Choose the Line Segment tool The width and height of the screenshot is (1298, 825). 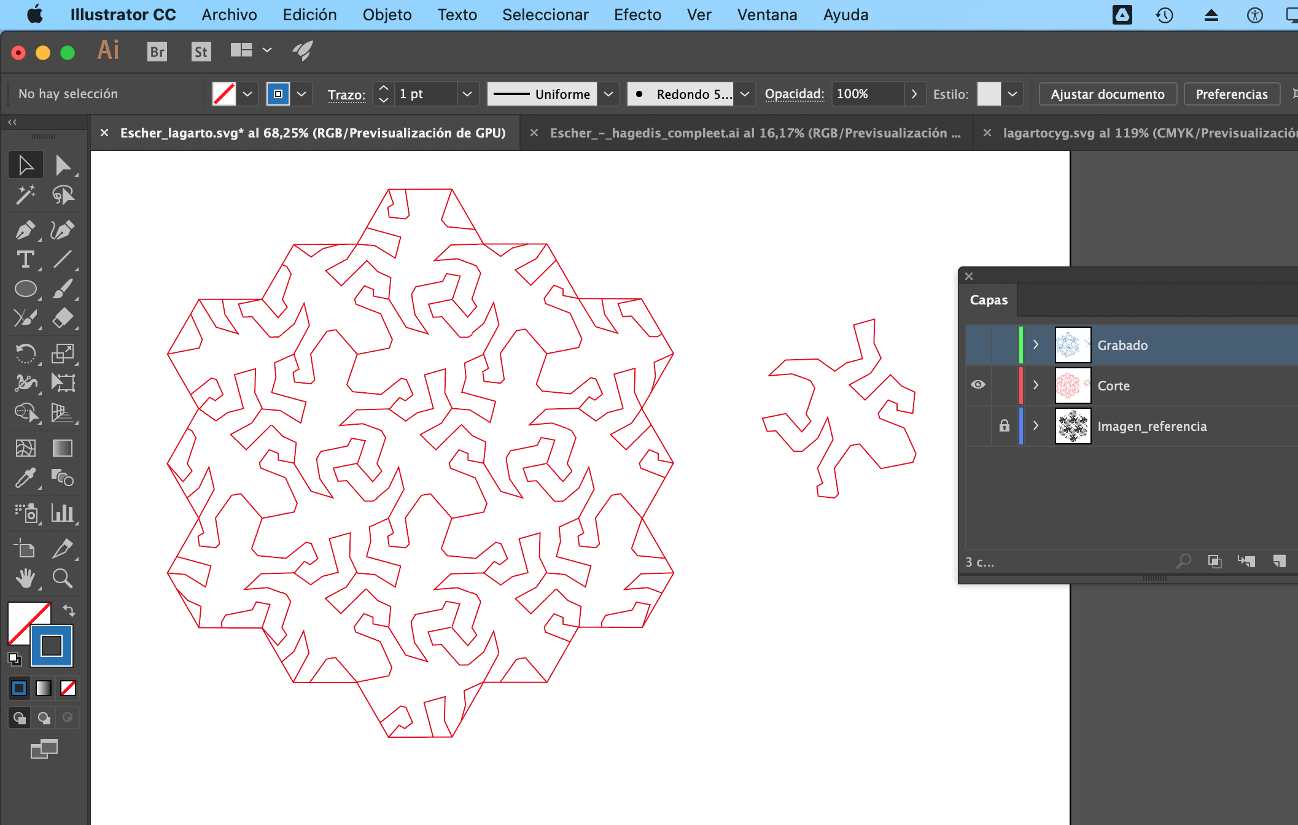tap(63, 260)
